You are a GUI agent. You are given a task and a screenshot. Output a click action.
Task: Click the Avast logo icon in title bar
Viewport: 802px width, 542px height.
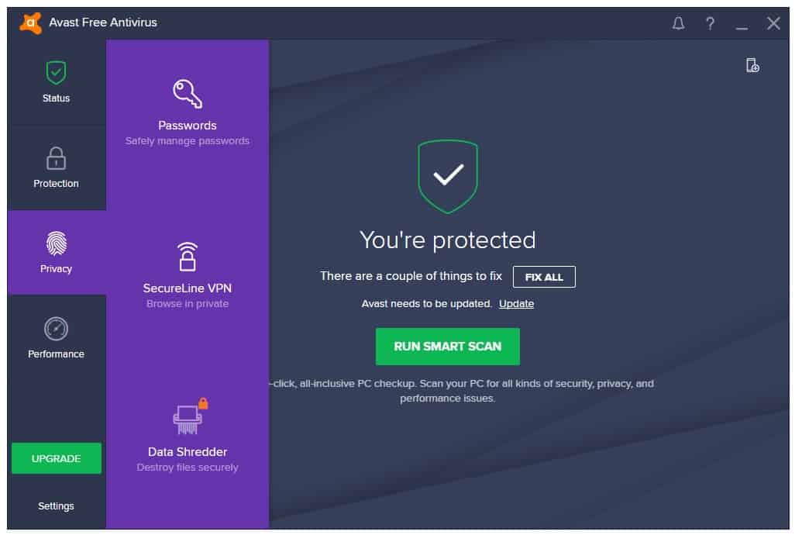[x=30, y=22]
